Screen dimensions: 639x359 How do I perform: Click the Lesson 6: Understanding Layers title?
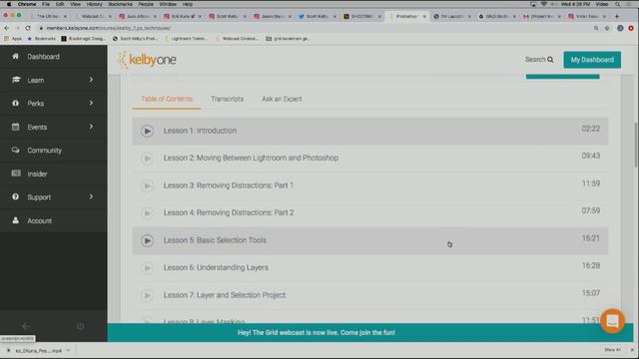(x=216, y=268)
